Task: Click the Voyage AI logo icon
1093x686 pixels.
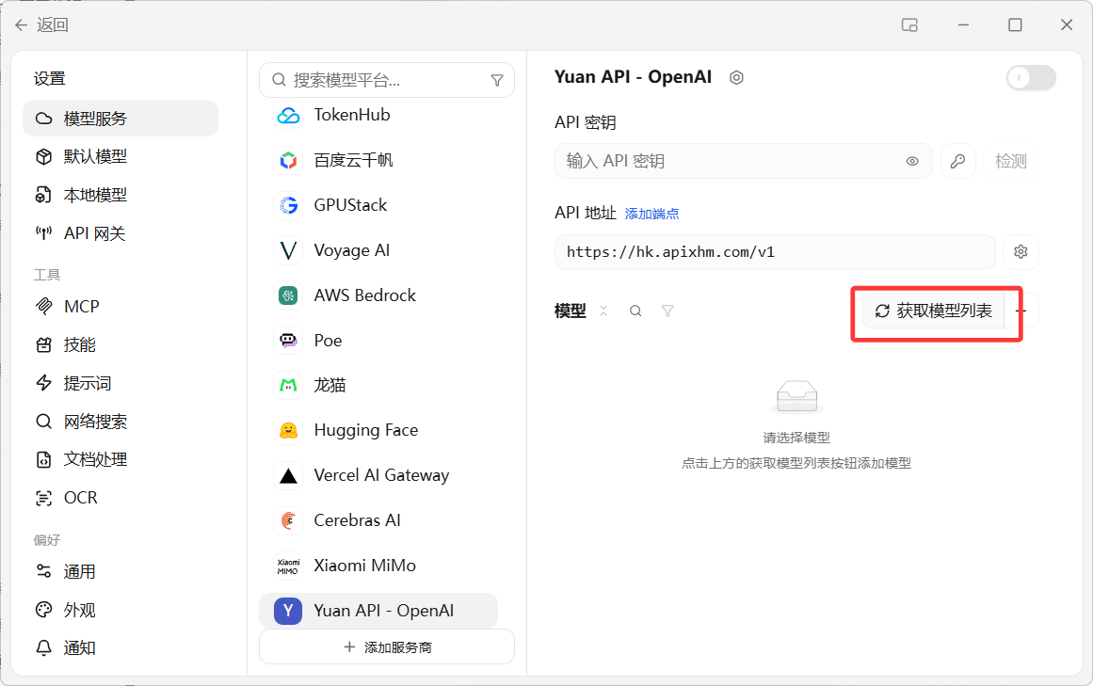Action: (x=288, y=250)
